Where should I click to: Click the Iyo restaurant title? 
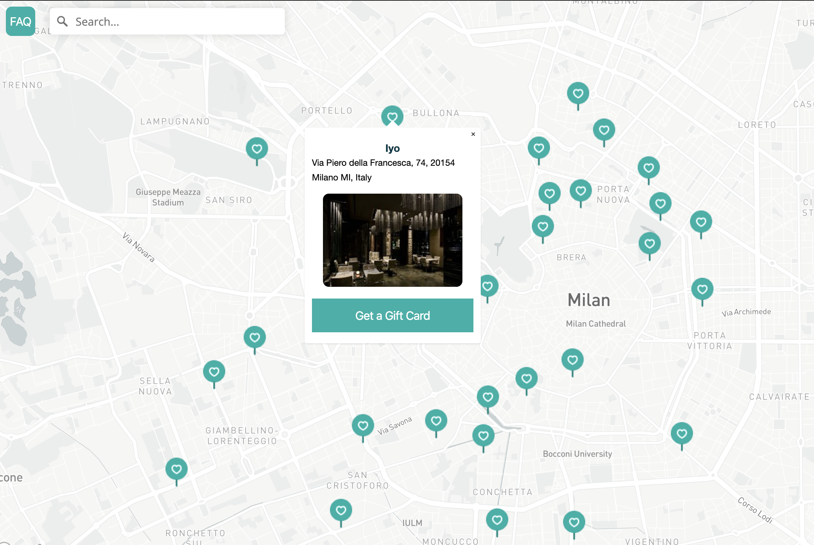[392, 149]
